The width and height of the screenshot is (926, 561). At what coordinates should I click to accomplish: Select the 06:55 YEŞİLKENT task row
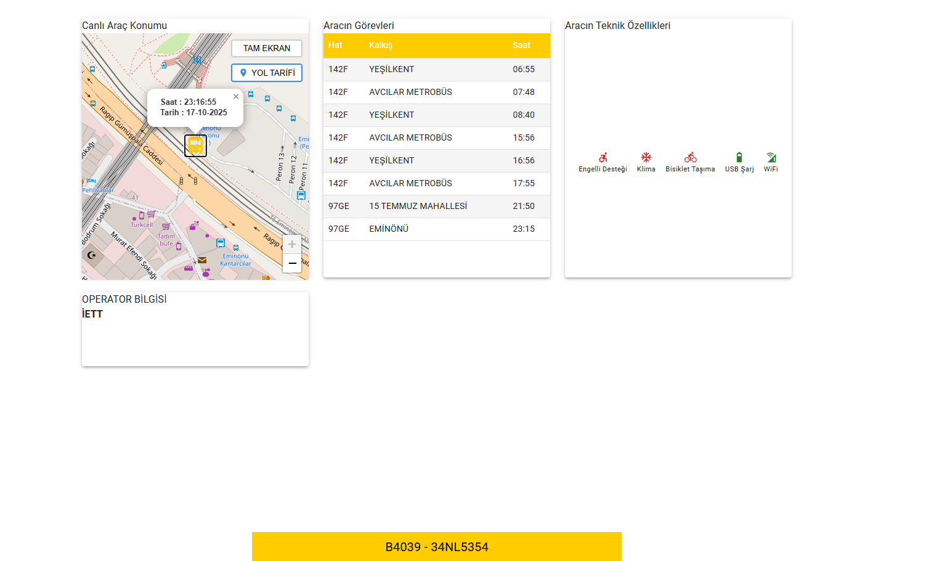[x=436, y=70]
